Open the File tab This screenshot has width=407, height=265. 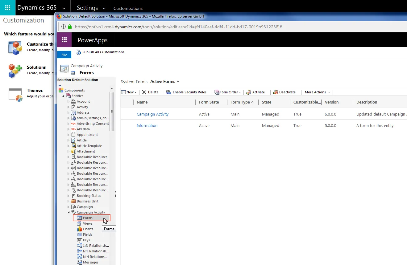point(64,55)
